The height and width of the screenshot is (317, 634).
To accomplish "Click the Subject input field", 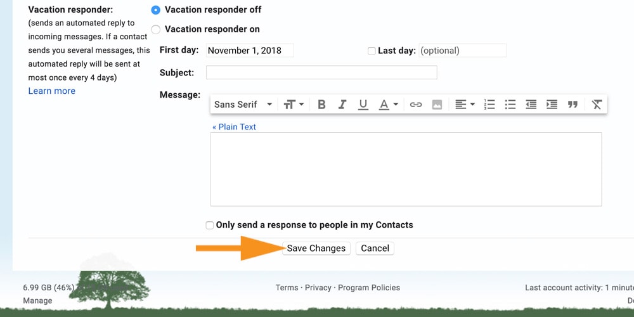I will point(321,72).
